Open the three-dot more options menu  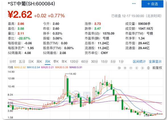click(x=134, y=4)
